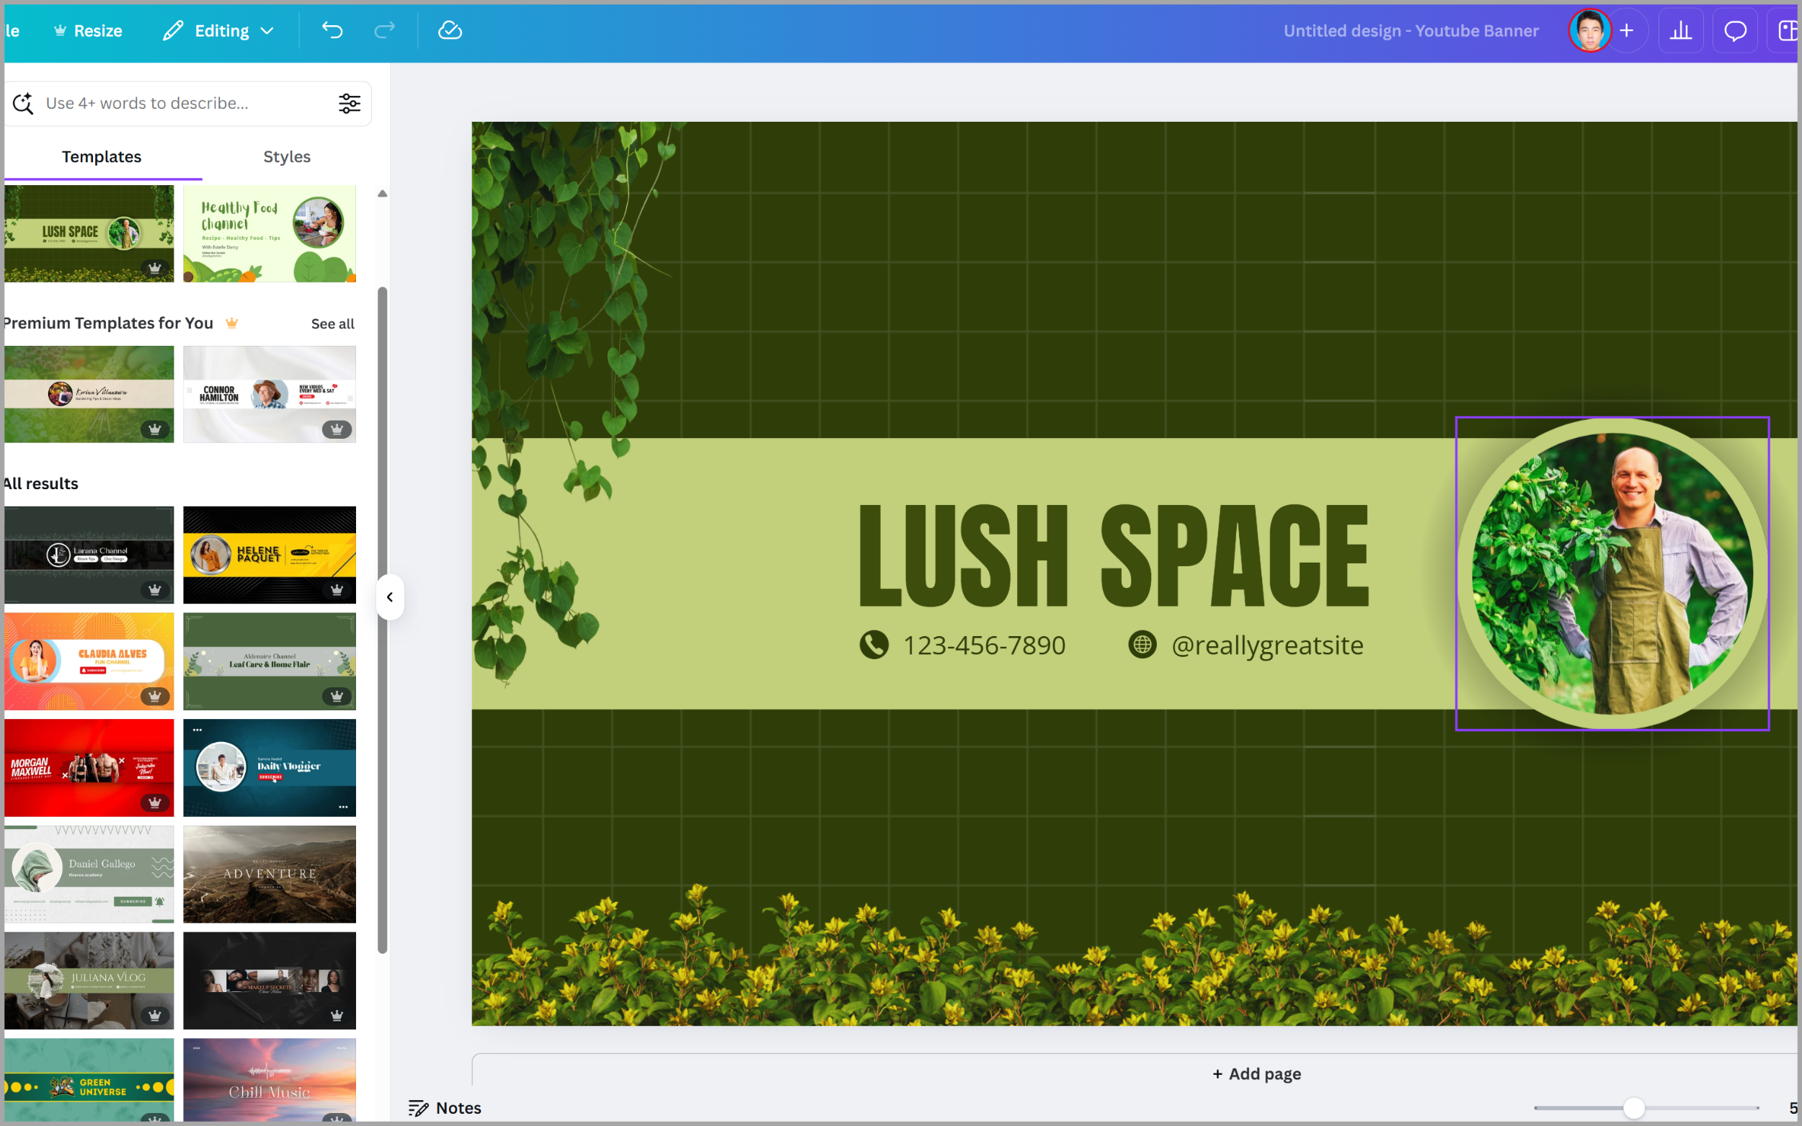Click the user profile avatar
Image resolution: width=1802 pixels, height=1126 pixels.
(1589, 30)
